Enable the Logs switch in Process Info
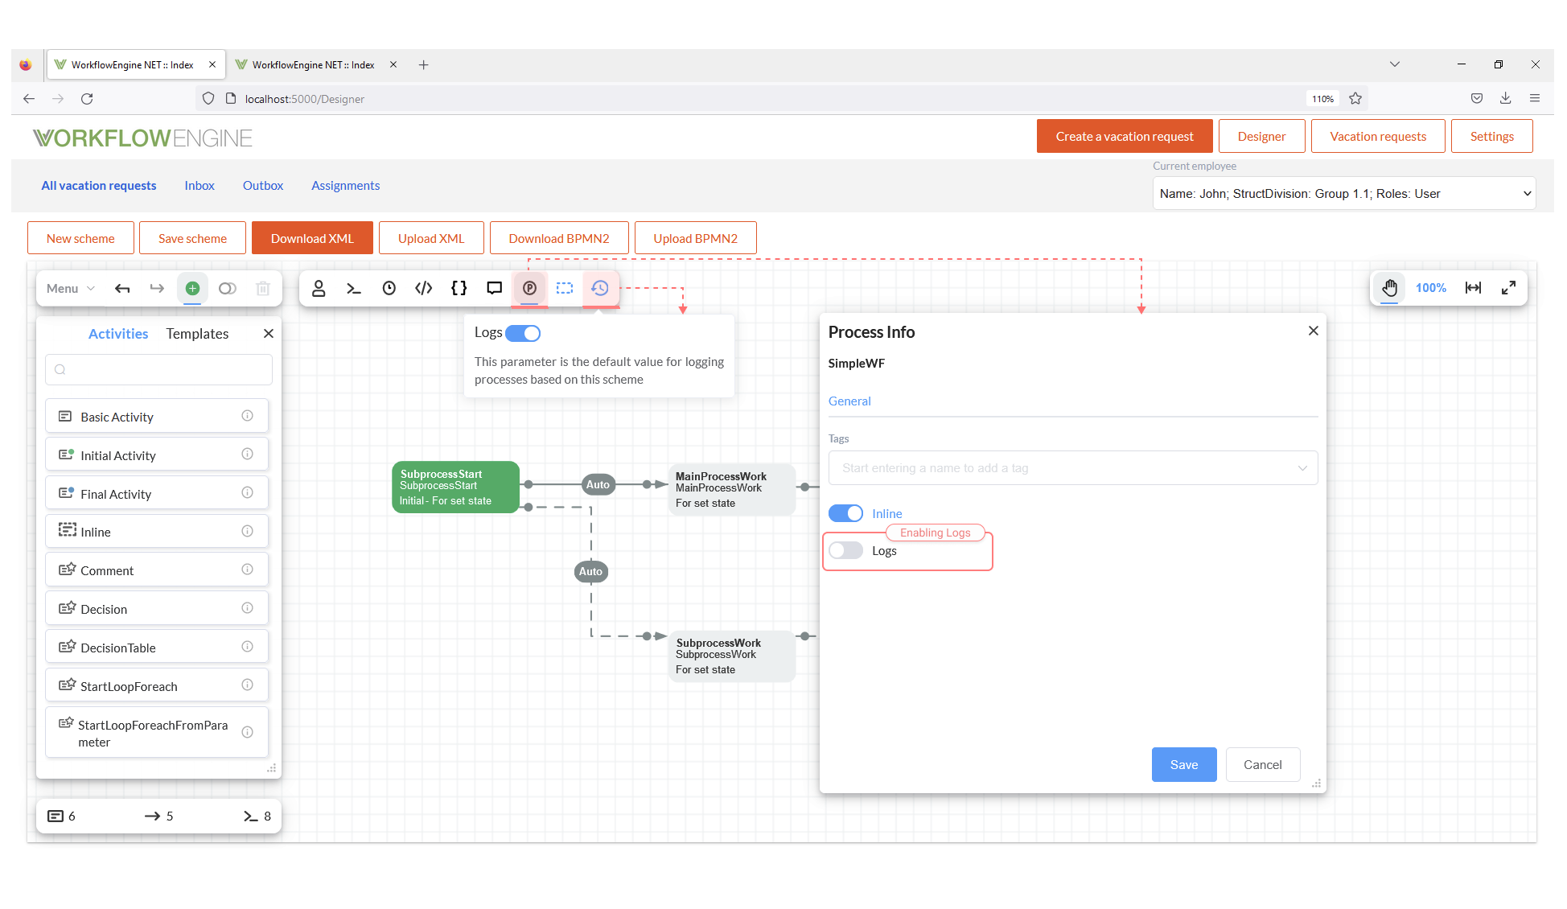This screenshot has height=909, width=1567. point(845,550)
